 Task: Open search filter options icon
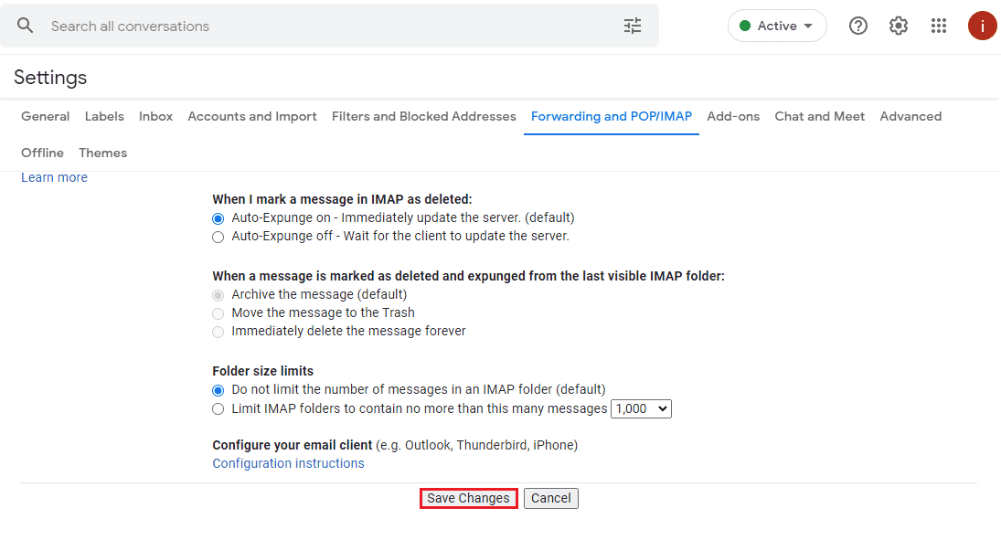(633, 26)
